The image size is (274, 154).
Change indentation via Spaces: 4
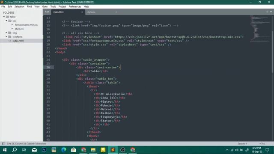click(x=242, y=144)
